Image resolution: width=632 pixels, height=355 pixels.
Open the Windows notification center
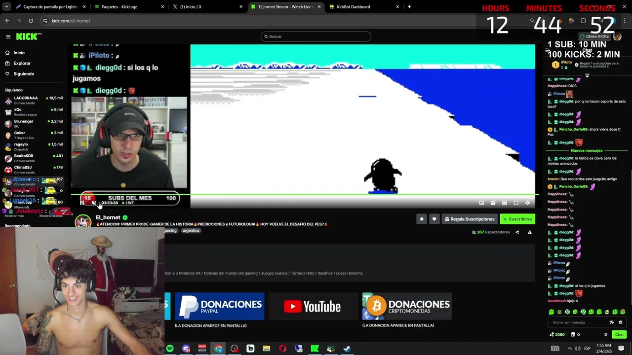point(621,349)
